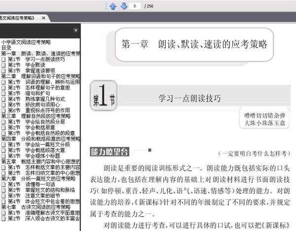296x231 pixels.
Task: Click page icon beside 注意文章的细节 bookmark
Action: click(x=3, y=196)
